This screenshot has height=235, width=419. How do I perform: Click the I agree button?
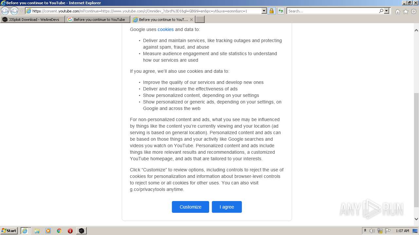227,207
